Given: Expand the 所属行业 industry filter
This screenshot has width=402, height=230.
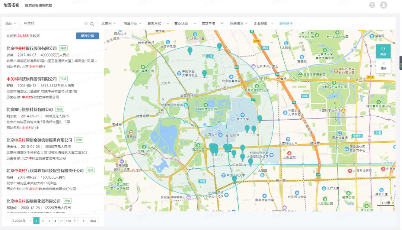Looking at the screenshot, I should 132,23.
